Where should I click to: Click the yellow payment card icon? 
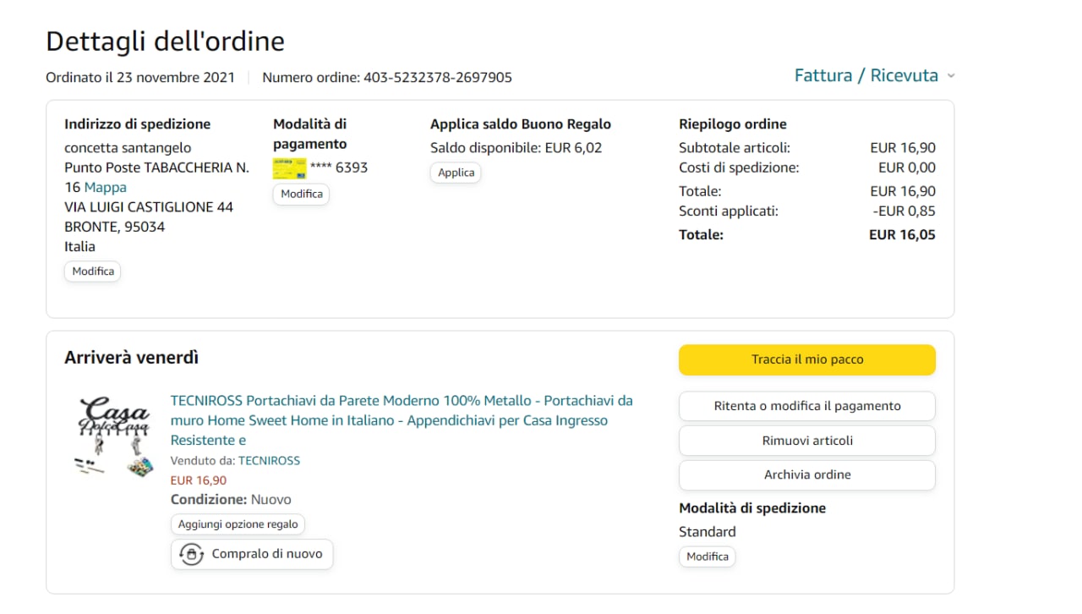point(289,167)
